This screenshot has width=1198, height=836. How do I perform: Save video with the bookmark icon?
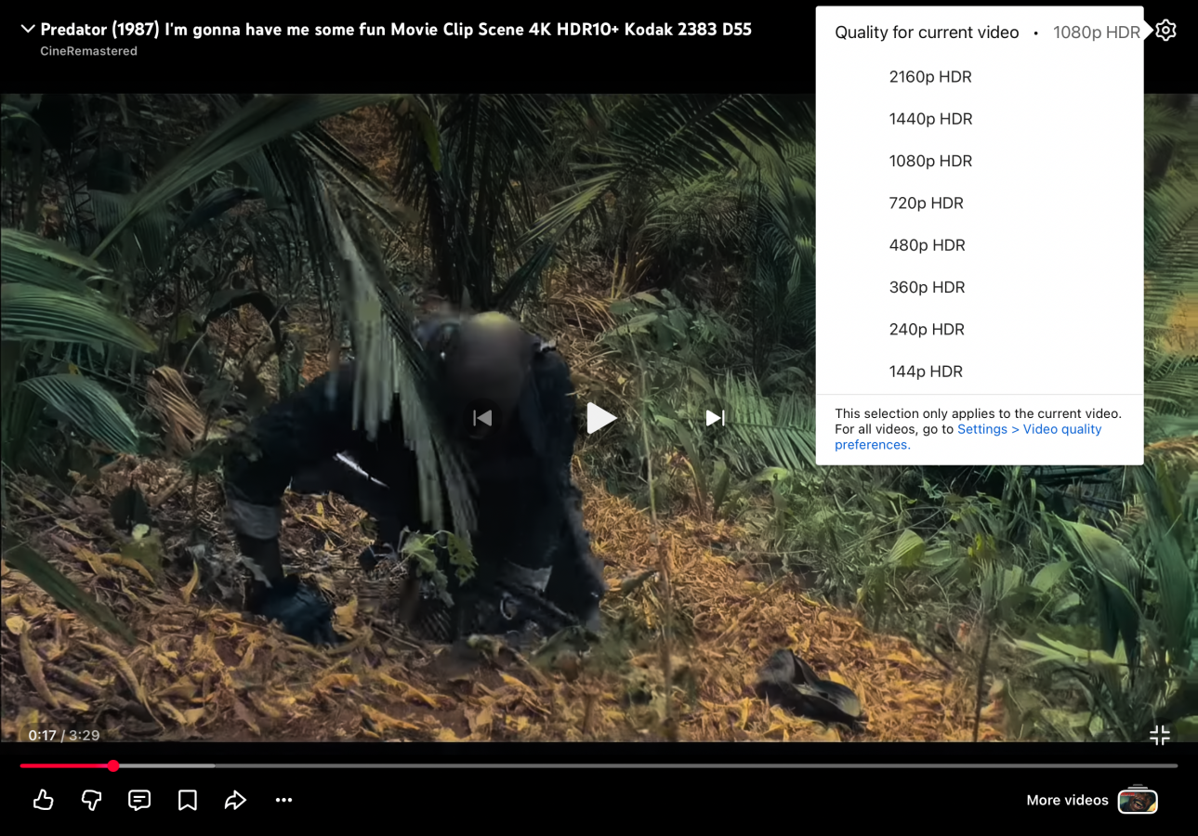(x=188, y=800)
